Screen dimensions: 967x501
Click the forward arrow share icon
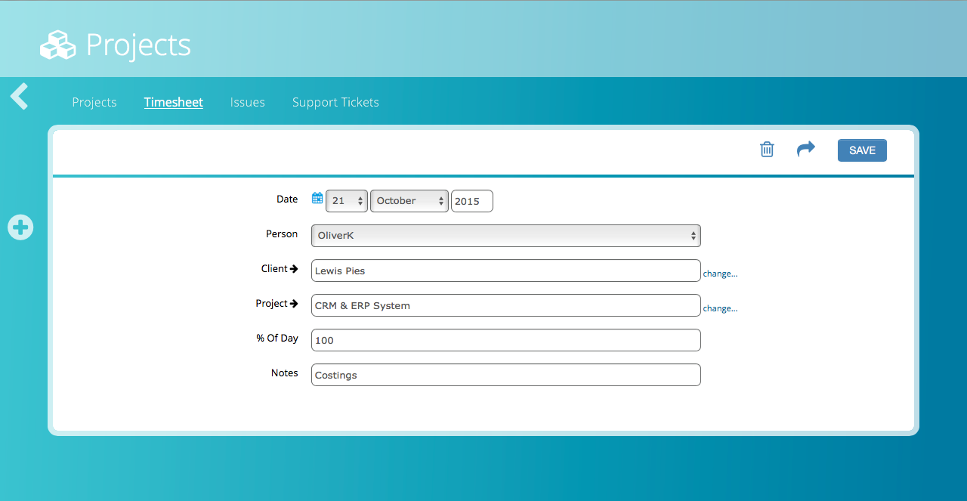tap(806, 149)
